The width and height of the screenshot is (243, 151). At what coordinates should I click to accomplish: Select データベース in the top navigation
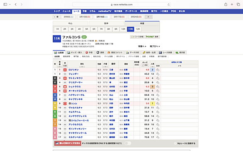pos(131,11)
